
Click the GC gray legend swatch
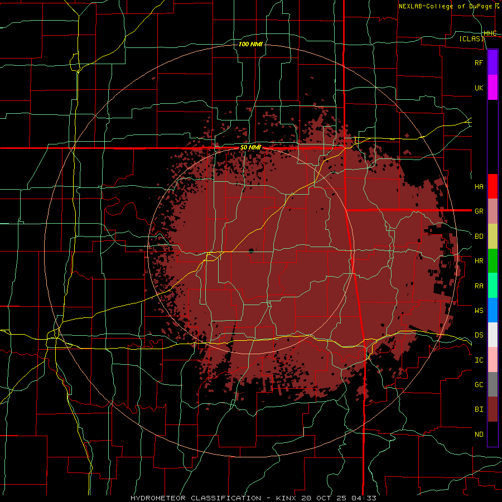coord(493,384)
